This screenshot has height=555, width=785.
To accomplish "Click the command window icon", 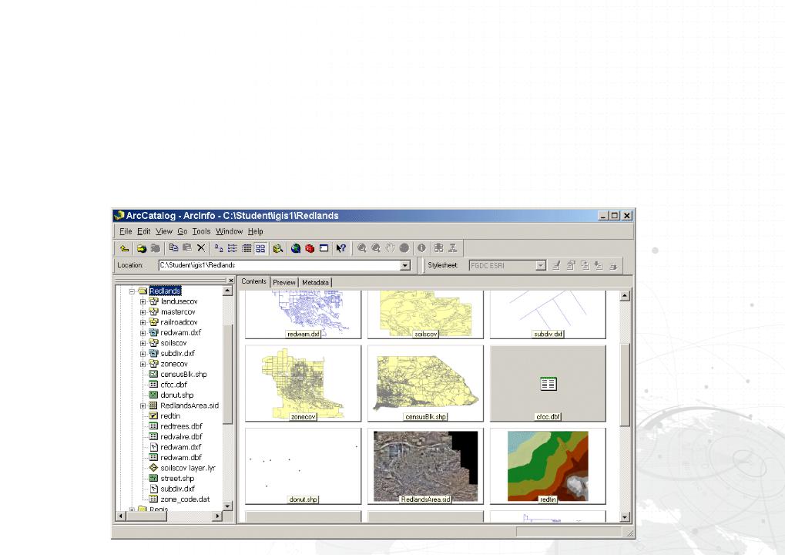I will [x=324, y=248].
